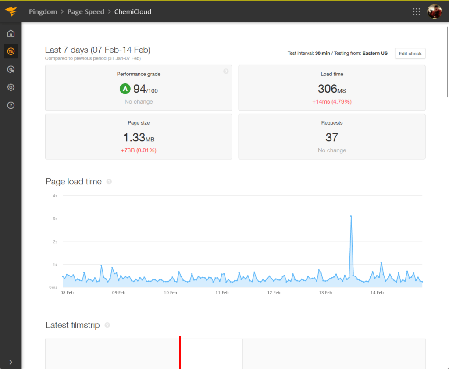Open the Help question-mark sidebar icon
The height and width of the screenshot is (369, 449).
(x=11, y=105)
